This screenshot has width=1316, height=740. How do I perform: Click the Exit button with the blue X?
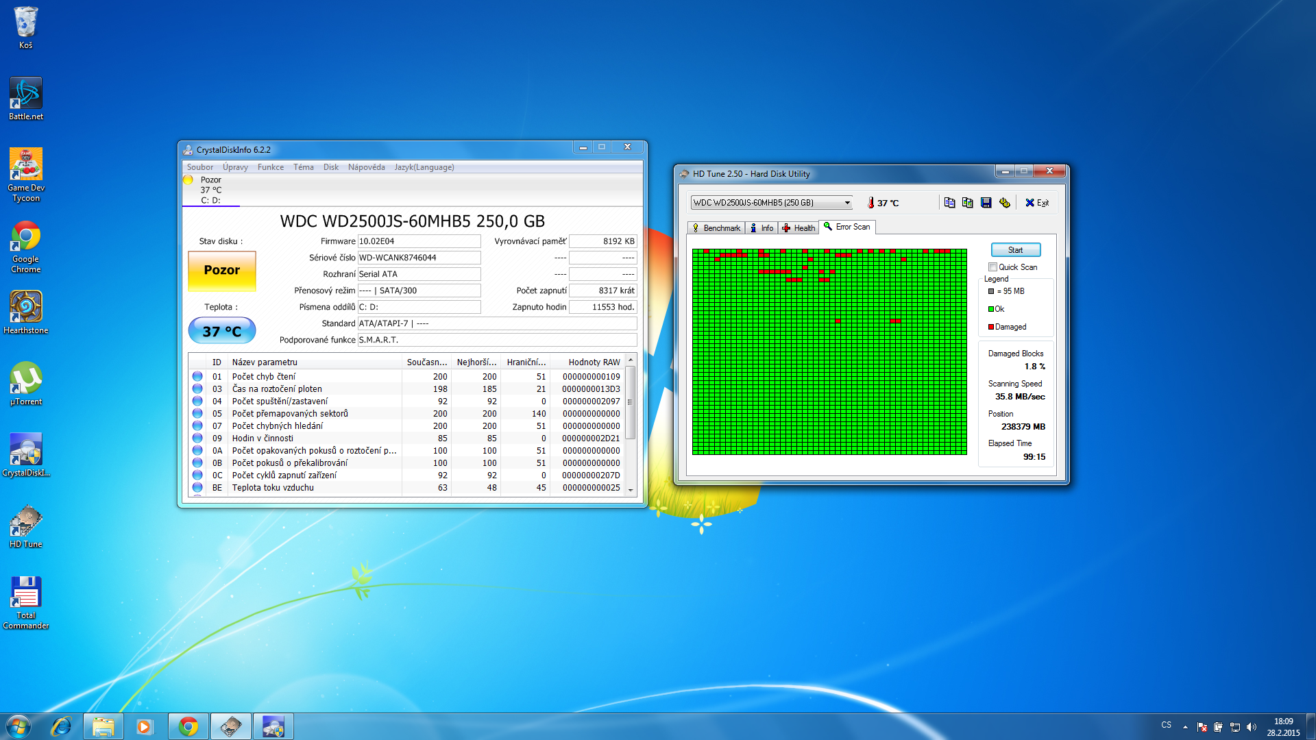pos(1036,203)
